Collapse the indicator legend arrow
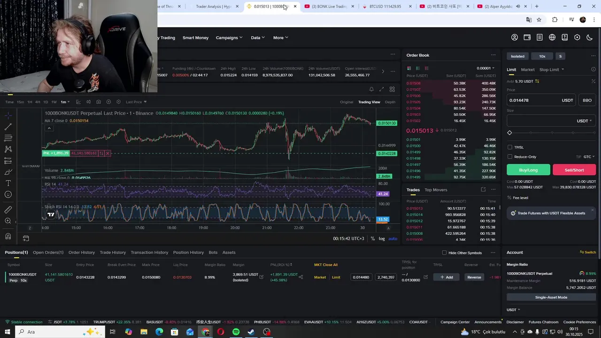Viewport: 601px width, 338px height. (49, 128)
